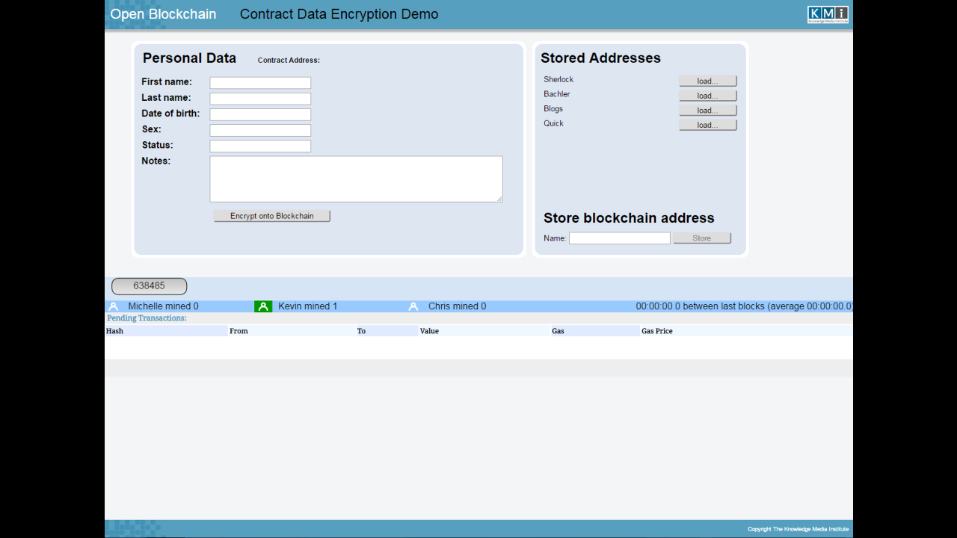
Task: Load Sherlock's stored address
Action: [707, 81]
